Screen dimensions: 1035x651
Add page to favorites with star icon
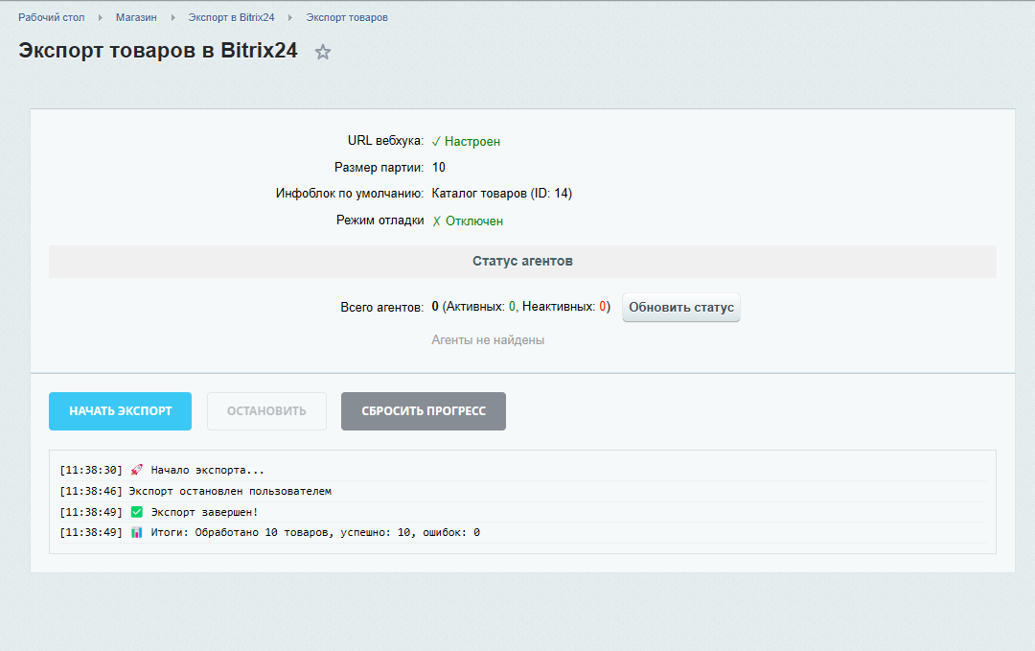[x=322, y=52]
